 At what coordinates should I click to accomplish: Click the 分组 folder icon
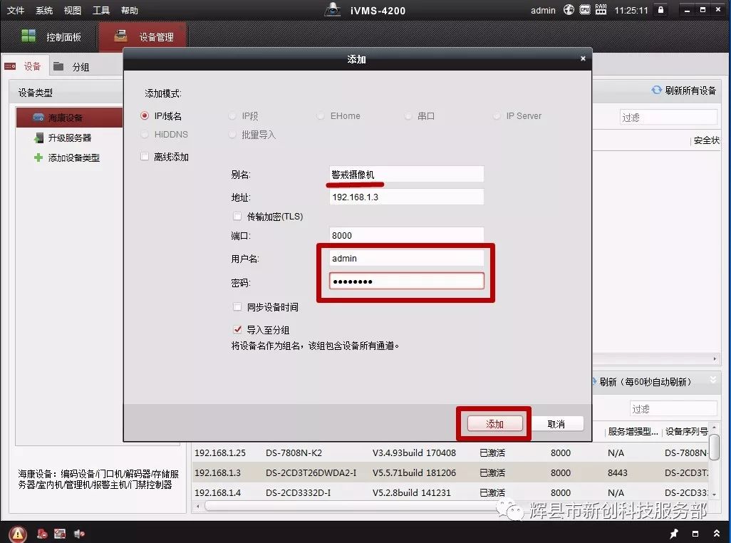pos(58,66)
